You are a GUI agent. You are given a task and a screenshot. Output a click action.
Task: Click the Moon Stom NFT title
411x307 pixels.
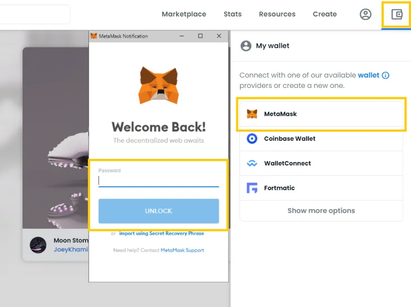pyautogui.click(x=71, y=240)
